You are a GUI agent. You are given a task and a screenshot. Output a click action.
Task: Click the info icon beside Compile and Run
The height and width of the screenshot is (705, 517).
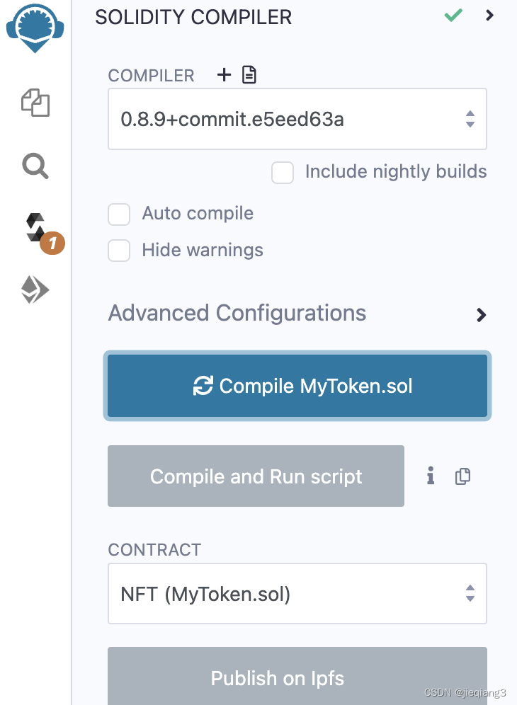[431, 476]
